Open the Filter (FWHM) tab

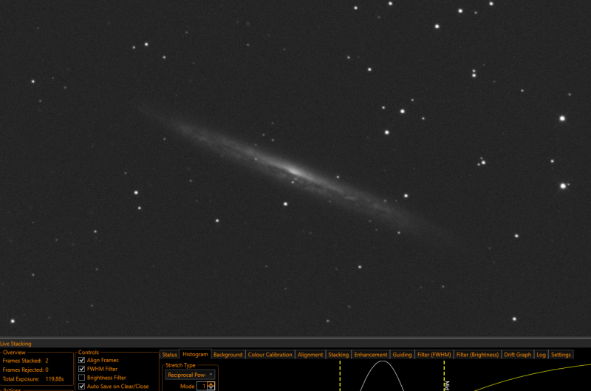tap(434, 355)
